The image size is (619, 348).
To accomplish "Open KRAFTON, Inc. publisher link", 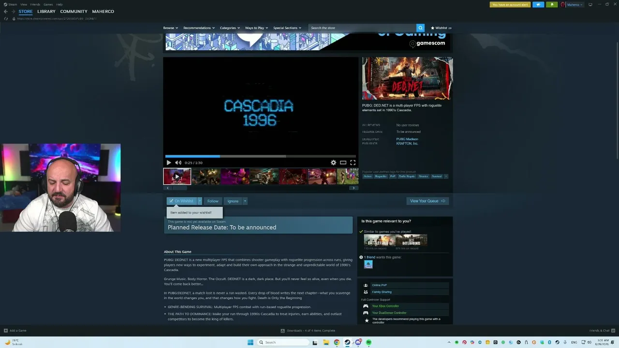I will [407, 144].
